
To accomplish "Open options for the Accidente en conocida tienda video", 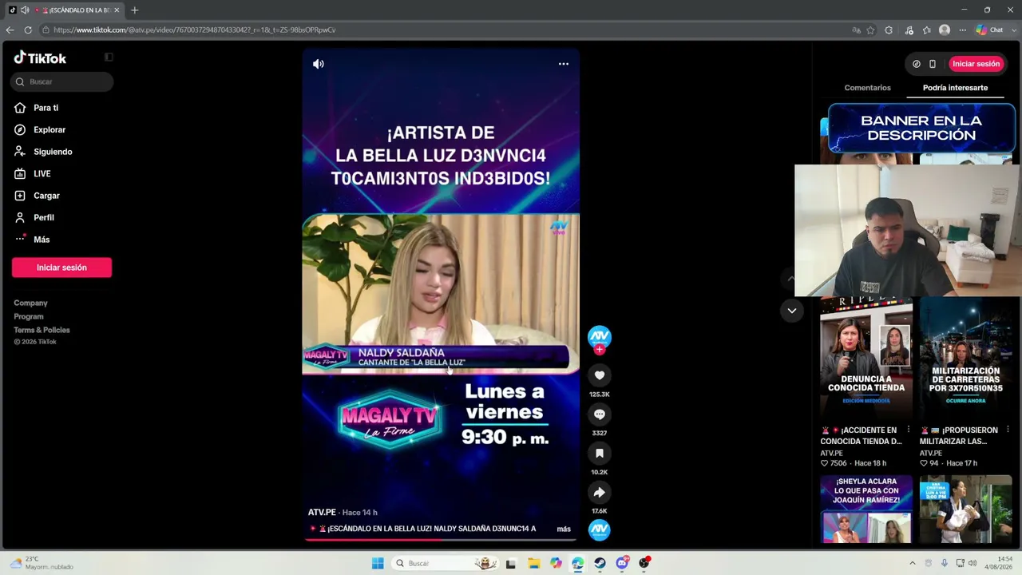I will [908, 430].
